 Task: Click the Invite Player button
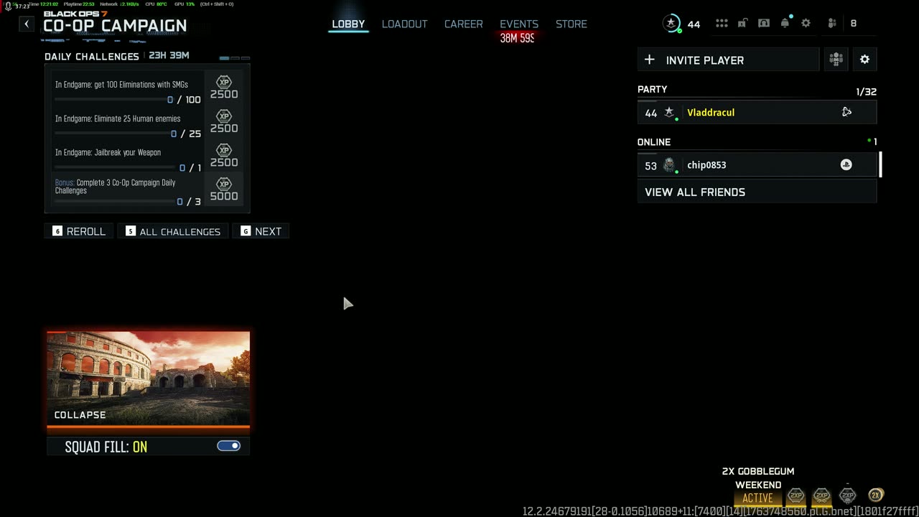[x=728, y=60]
